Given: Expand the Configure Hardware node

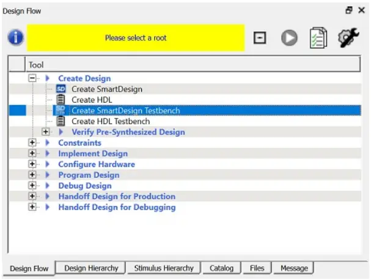Looking at the screenshot, I should point(32,164).
